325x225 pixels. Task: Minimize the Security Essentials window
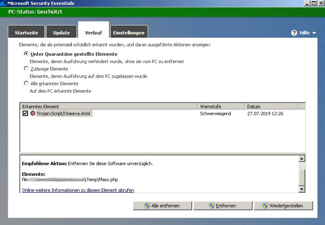pyautogui.click(x=307, y=3)
